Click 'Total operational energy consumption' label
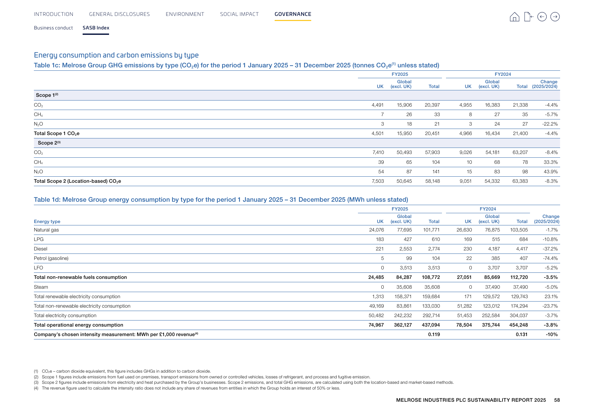This screenshot has height=420, width=594. point(79,325)
